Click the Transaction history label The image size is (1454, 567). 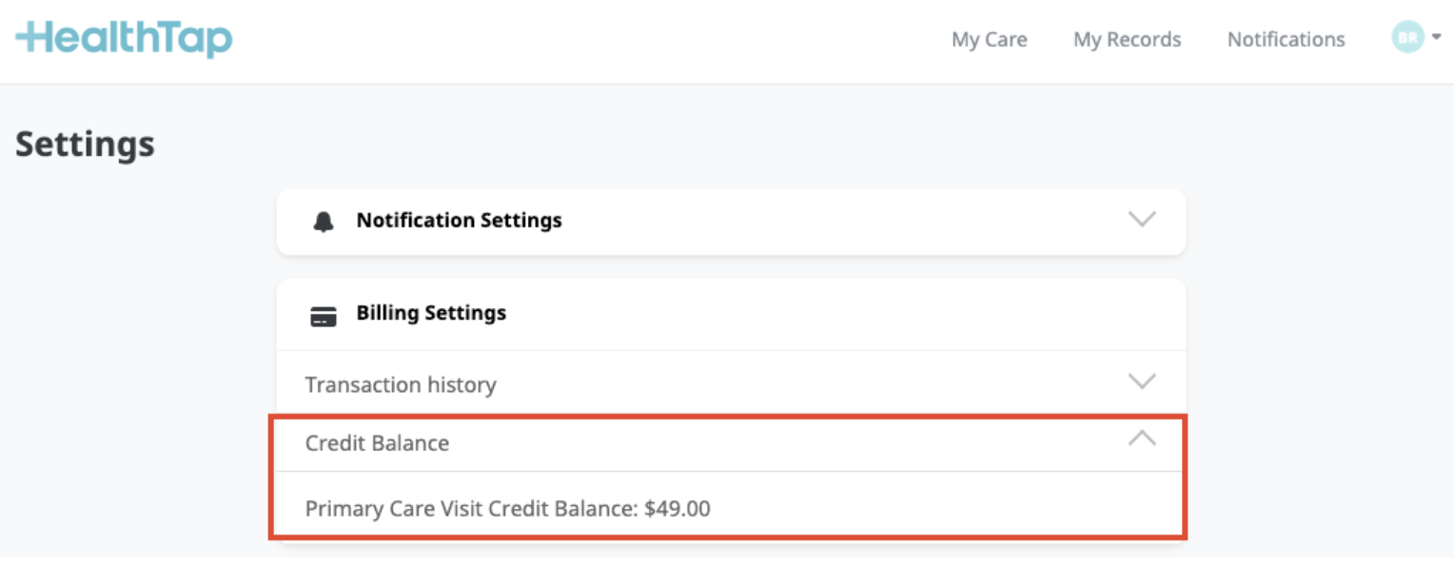pos(401,385)
